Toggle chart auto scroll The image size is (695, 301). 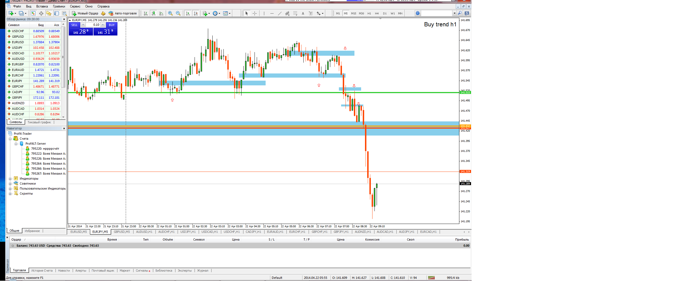pyautogui.click(x=188, y=13)
